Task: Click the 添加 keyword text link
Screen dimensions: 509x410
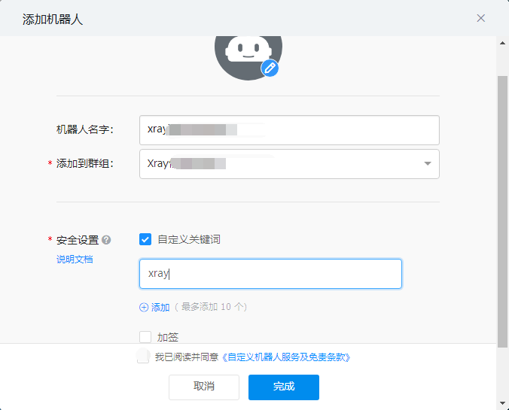Action: (x=160, y=307)
